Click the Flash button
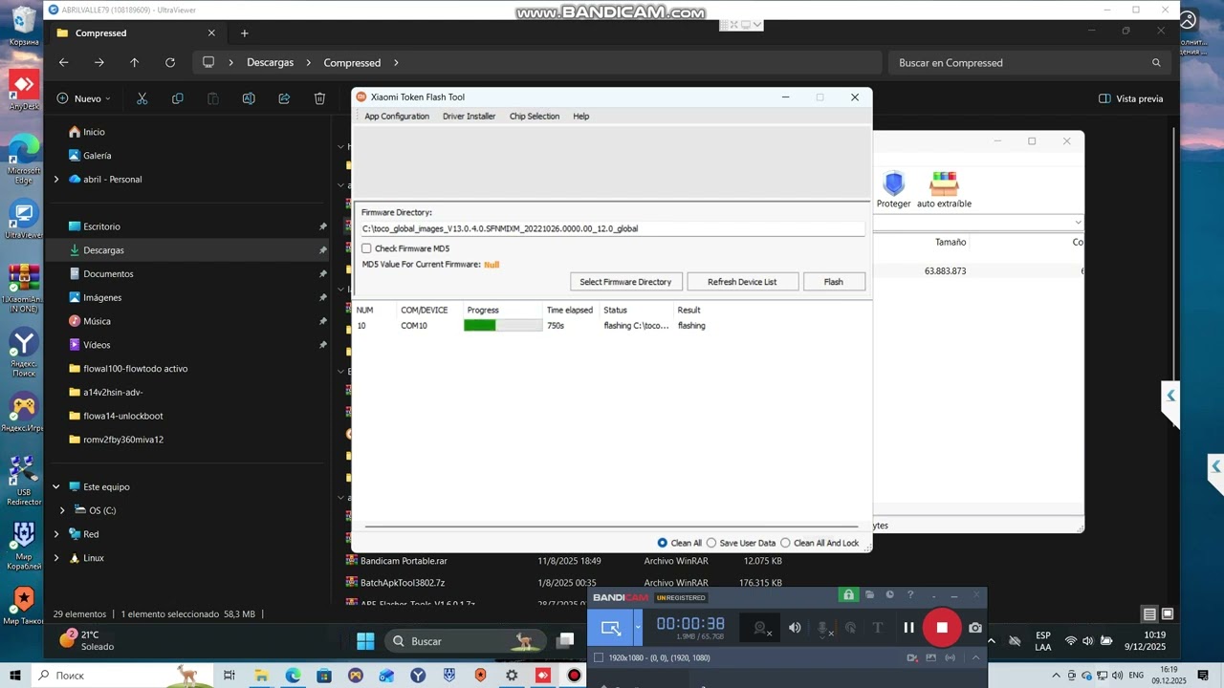1224x688 pixels. (834, 282)
